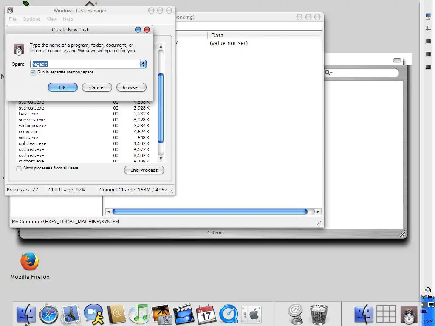Image resolution: width=435 pixels, height=326 pixels.
Task: Click the Finder icon beside the grid icon
Action: pos(364,315)
